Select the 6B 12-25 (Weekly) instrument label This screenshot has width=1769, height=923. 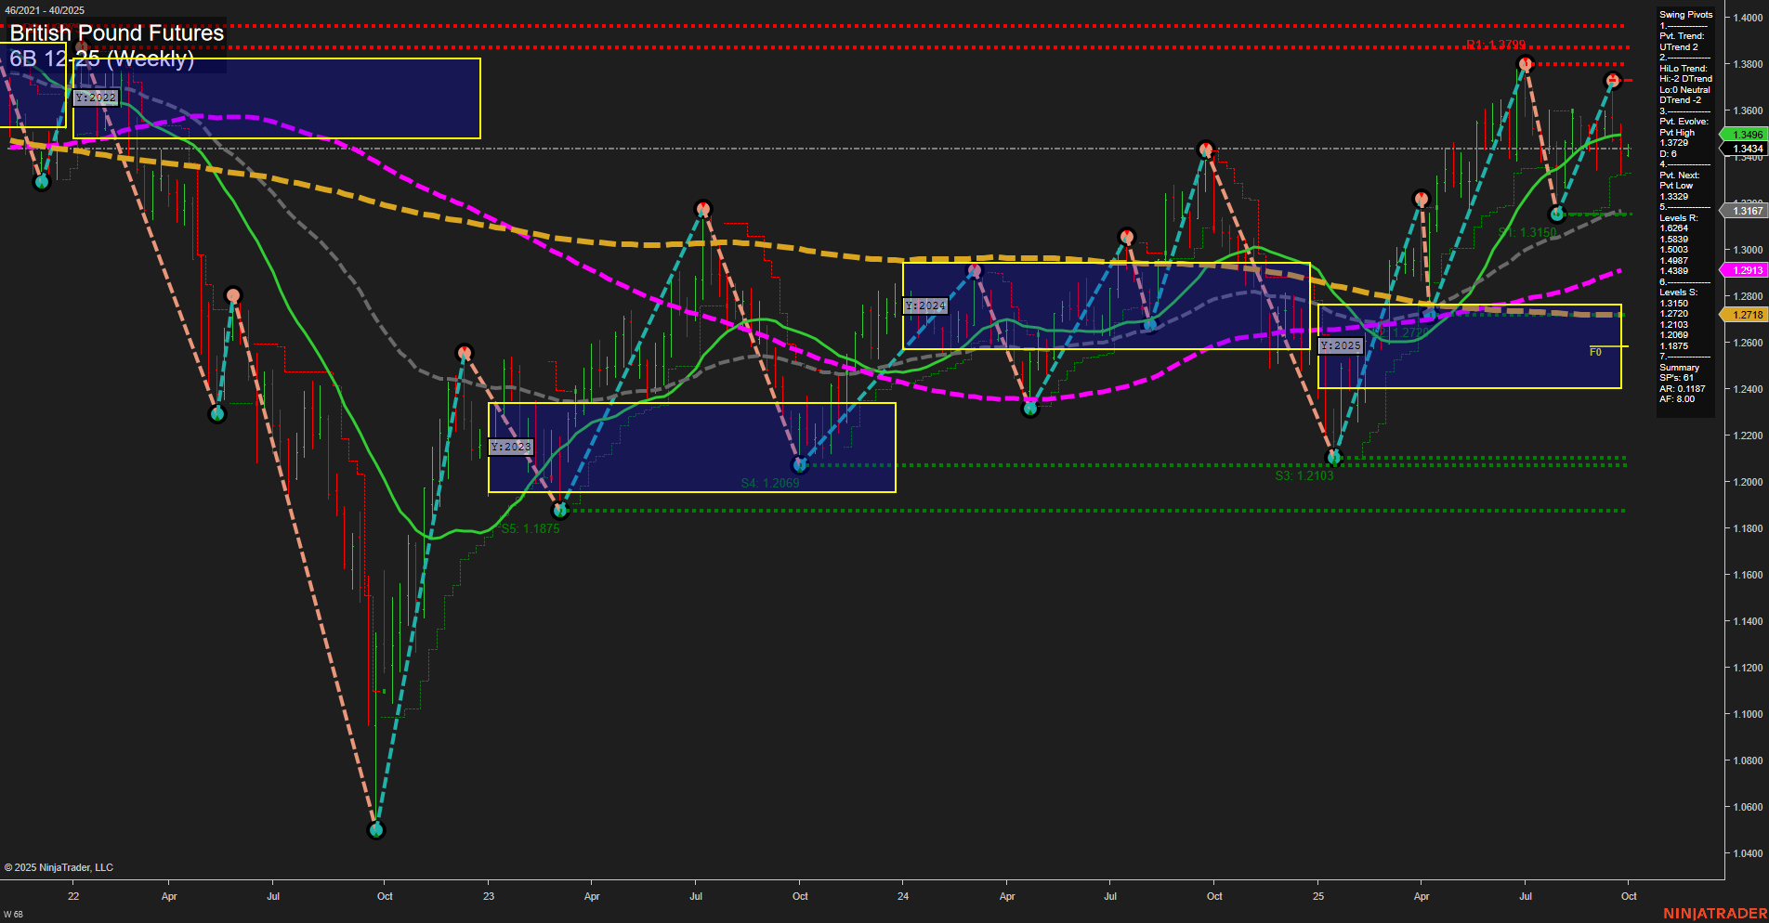102,60
